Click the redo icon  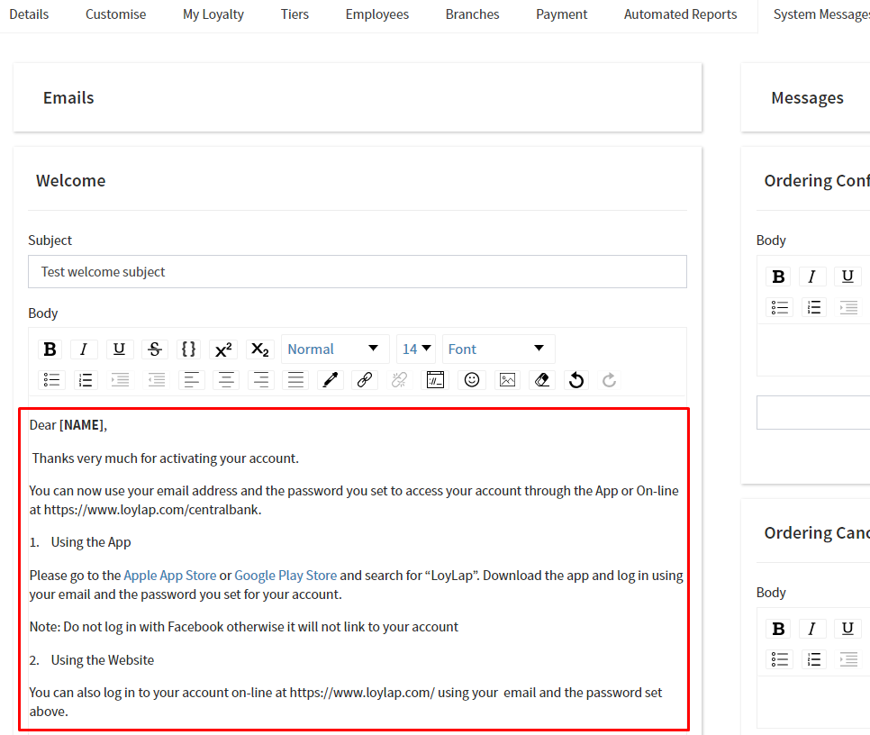click(x=609, y=380)
